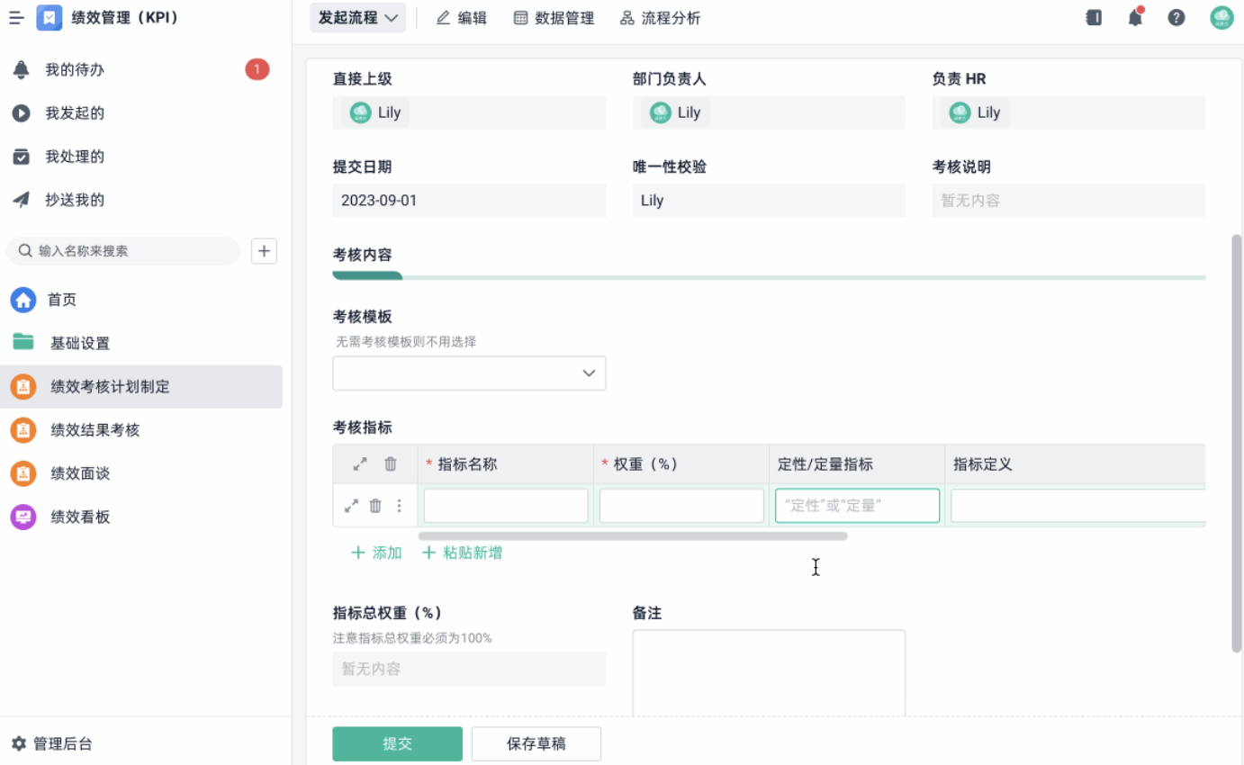Click the 指标名称 input field
This screenshot has height=765, width=1244.
point(506,506)
